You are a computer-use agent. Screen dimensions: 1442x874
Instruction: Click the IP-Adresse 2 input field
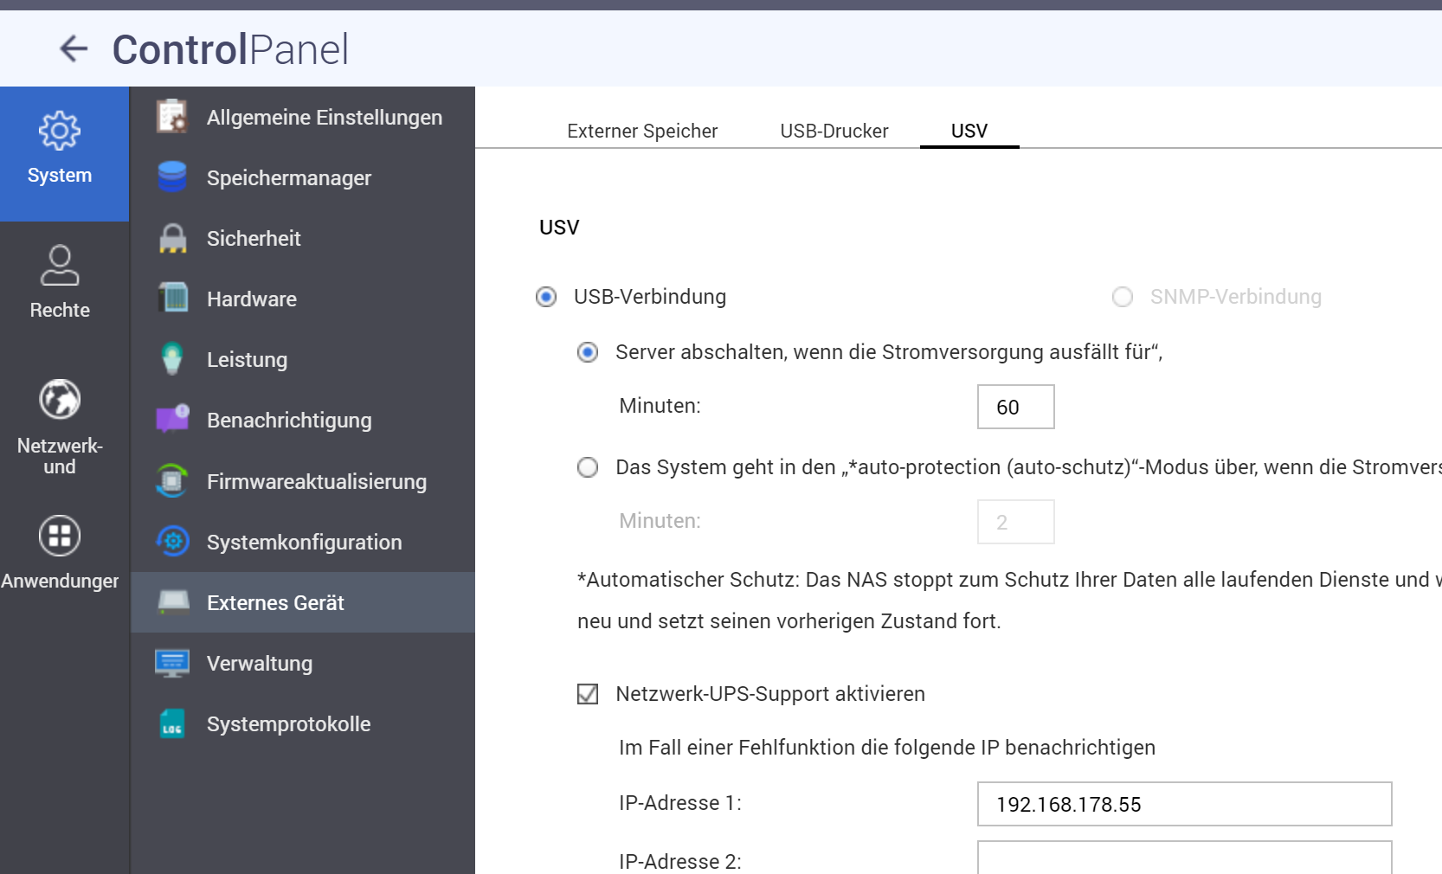[x=1185, y=858]
